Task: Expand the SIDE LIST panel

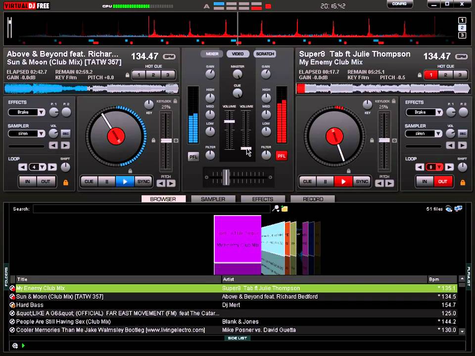Action: (237, 338)
